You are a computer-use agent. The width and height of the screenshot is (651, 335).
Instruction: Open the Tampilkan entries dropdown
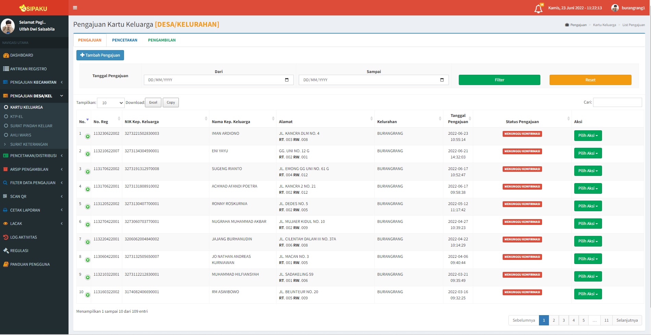[111, 103]
